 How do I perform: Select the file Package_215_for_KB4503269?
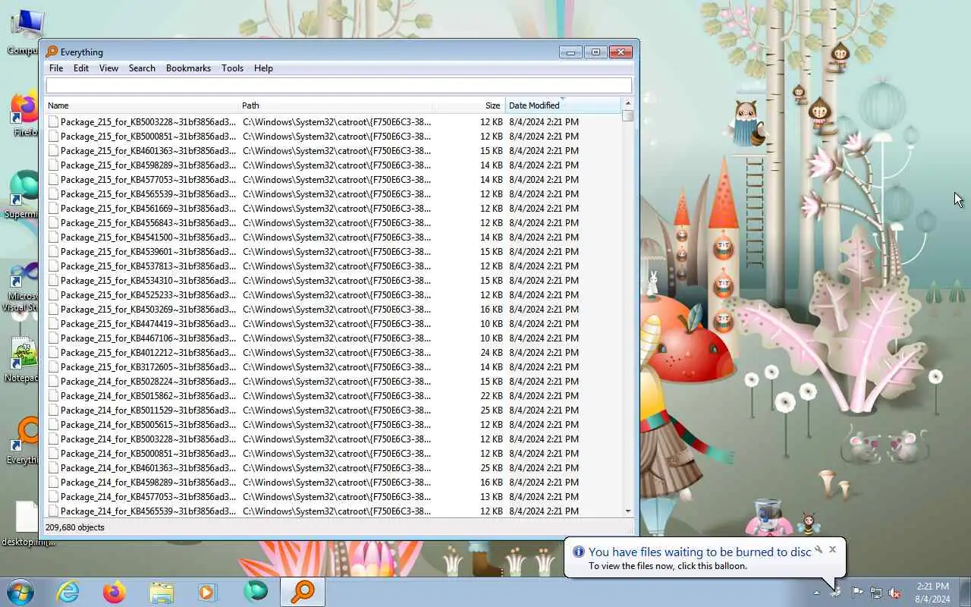coord(148,310)
